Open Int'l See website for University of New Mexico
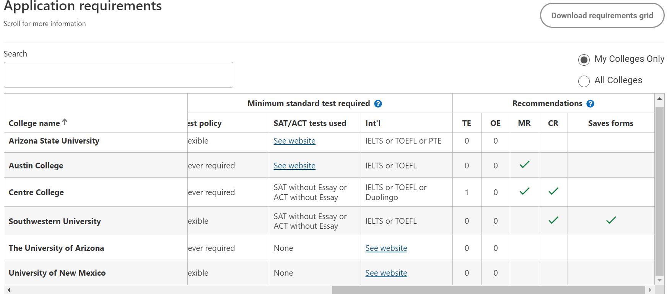667x294 pixels. click(386, 273)
